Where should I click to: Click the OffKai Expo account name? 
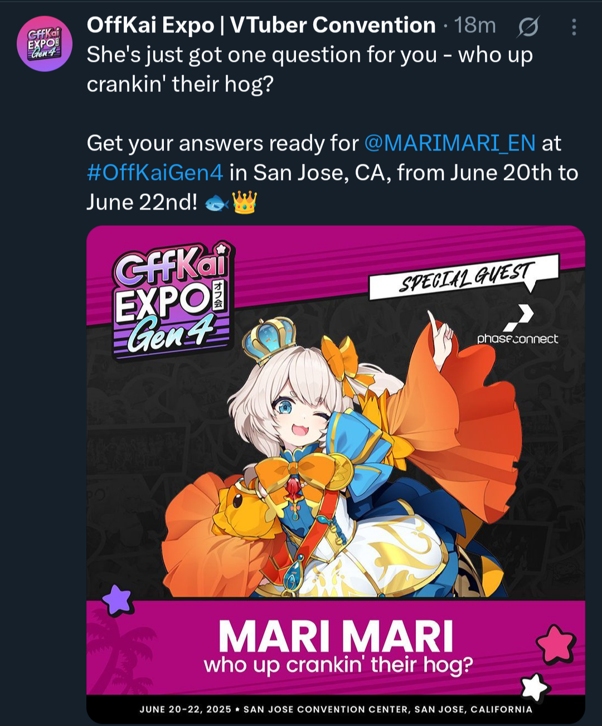[x=261, y=25]
